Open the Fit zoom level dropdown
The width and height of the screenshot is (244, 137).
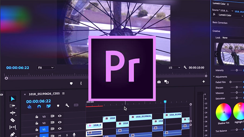(x=46, y=68)
